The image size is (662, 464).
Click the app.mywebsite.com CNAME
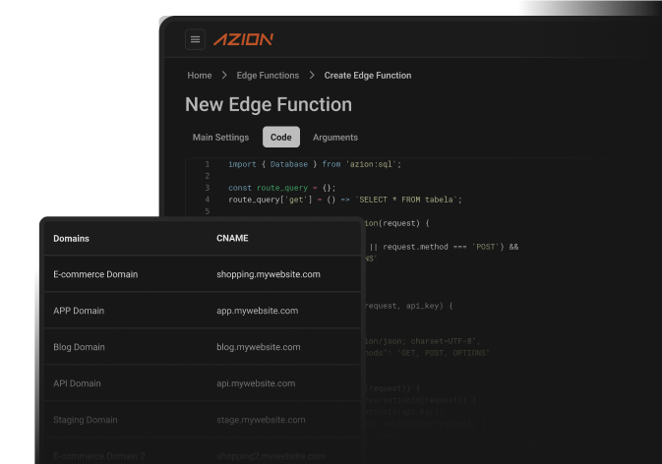coord(257,311)
